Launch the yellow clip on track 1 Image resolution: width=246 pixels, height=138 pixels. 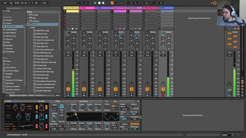click(x=65, y=11)
